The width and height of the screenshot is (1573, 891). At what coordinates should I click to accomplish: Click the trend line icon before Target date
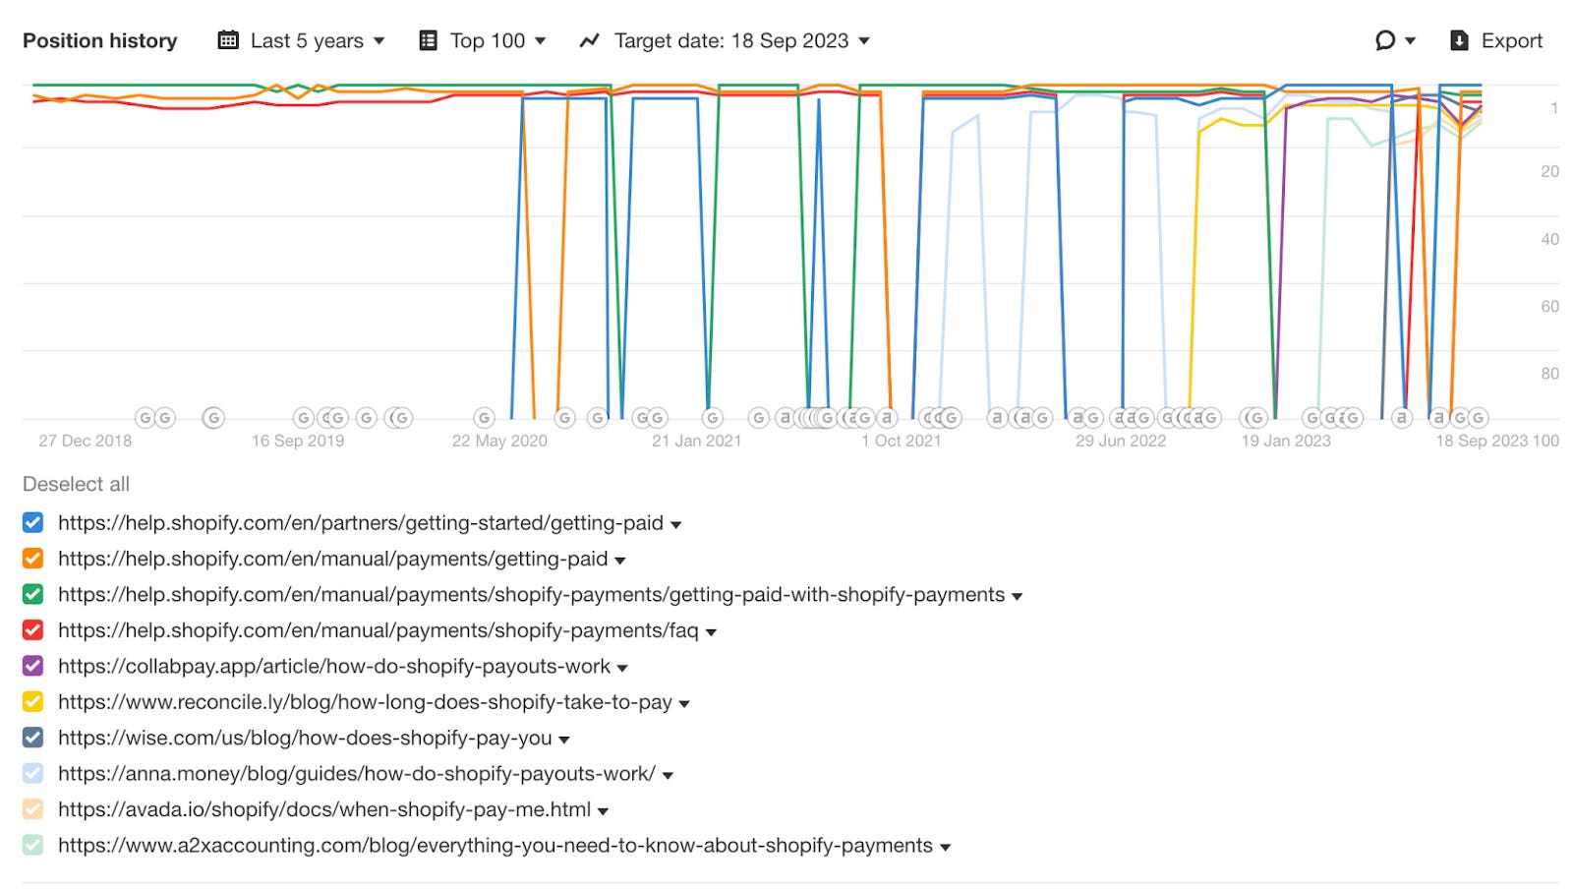coord(589,40)
